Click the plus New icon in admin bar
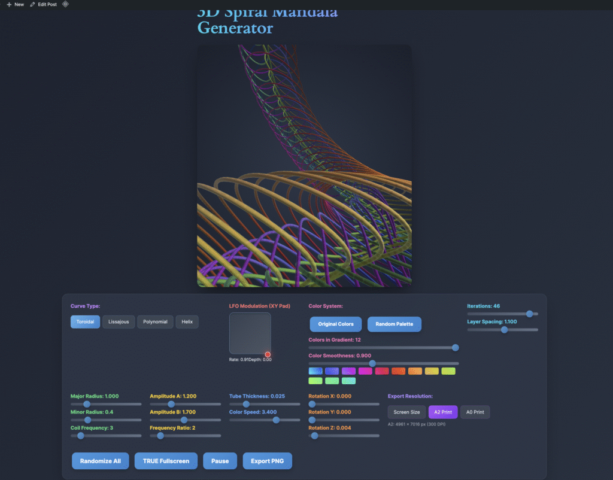 pyautogui.click(x=9, y=4)
